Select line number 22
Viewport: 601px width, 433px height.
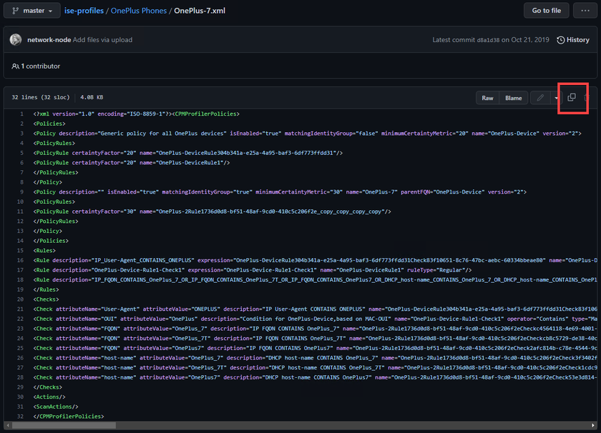pyautogui.click(x=20, y=319)
